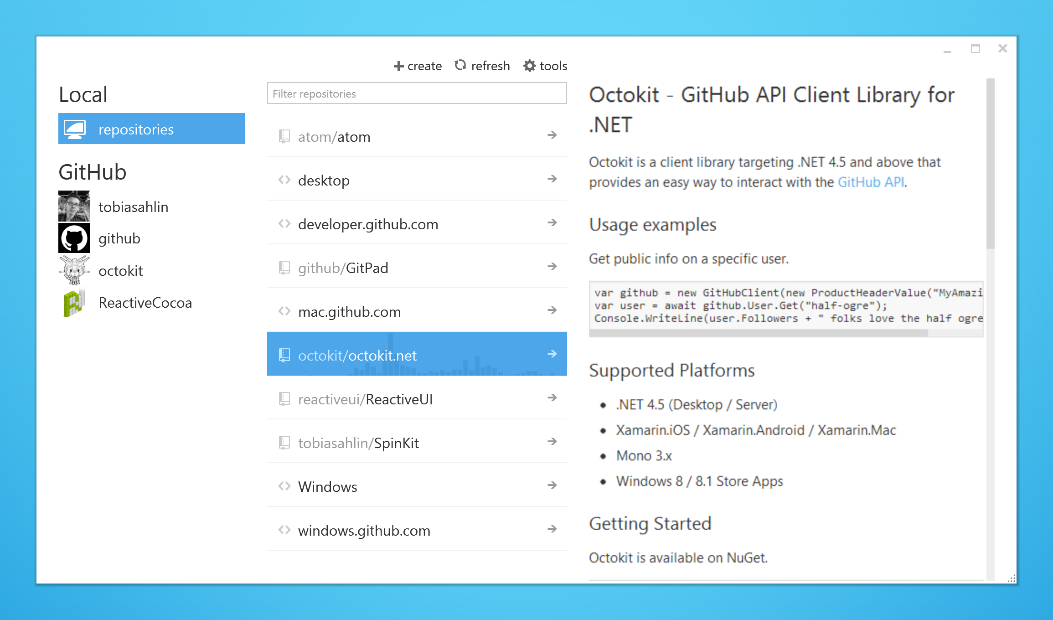
Task: Click the brackets icon beside developer.github.com
Action: (284, 224)
